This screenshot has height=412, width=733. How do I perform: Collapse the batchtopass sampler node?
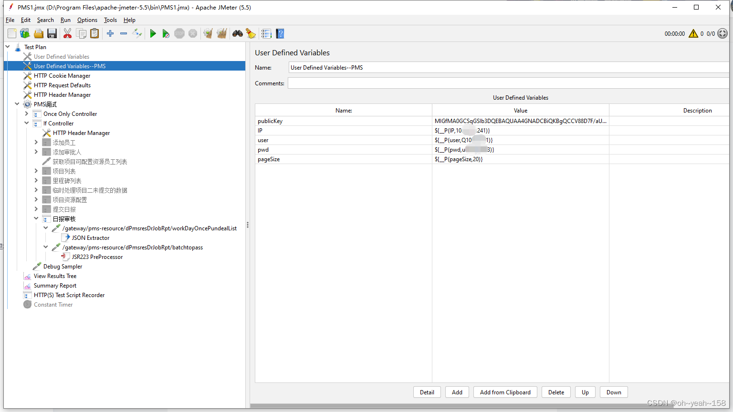click(x=46, y=247)
